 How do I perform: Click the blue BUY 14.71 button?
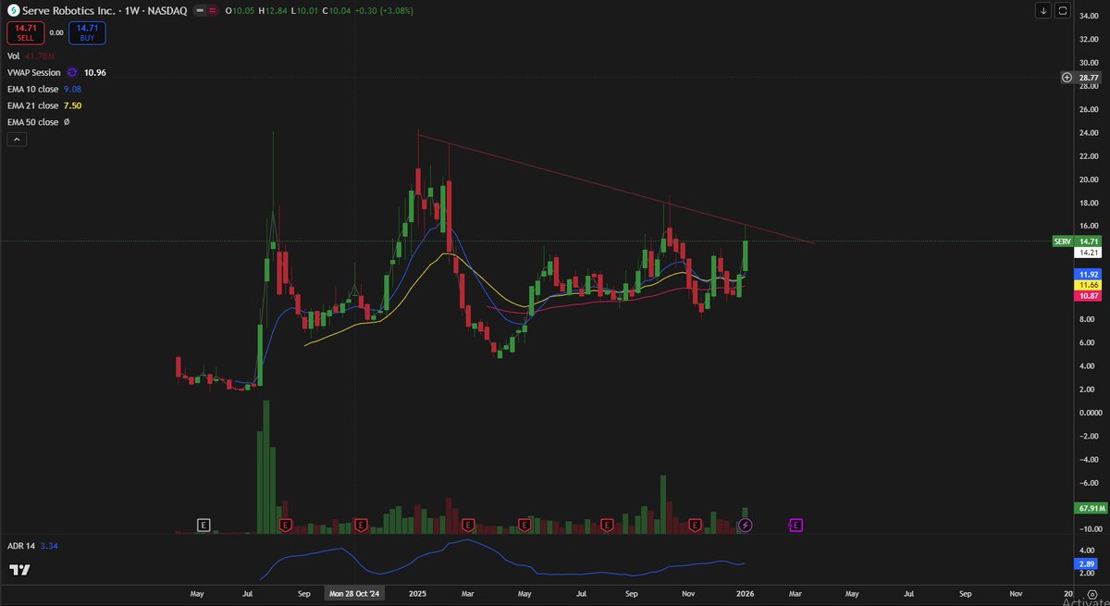[x=87, y=33]
